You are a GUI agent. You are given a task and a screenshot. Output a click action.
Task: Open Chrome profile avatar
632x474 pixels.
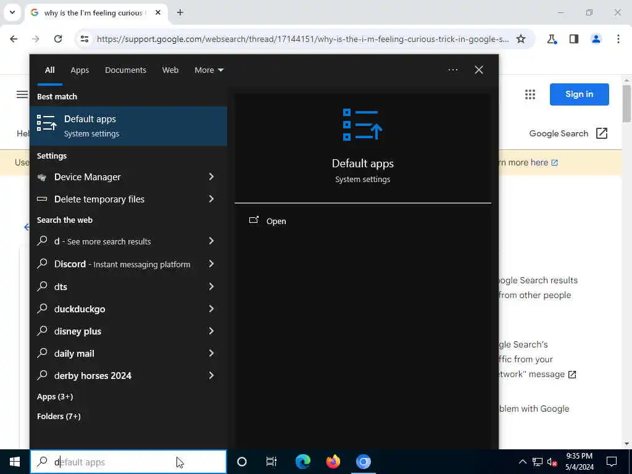[596, 39]
